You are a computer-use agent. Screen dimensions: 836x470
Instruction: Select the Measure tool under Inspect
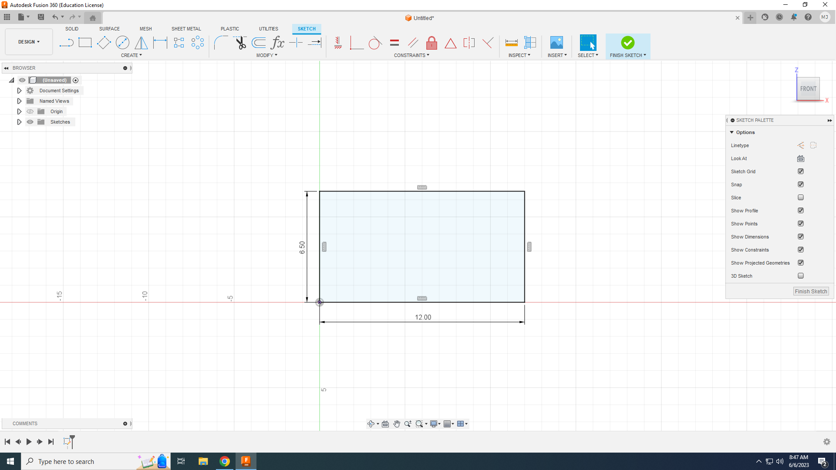click(511, 43)
